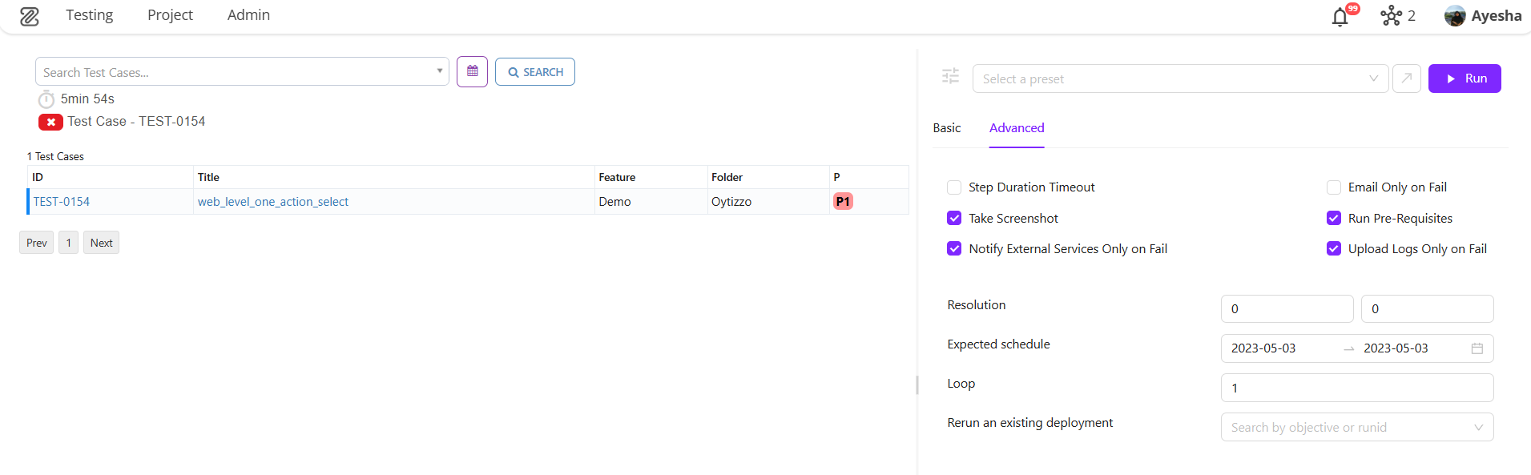Click the app logo icon in navbar
The width and height of the screenshot is (1531, 475).
(30, 16)
